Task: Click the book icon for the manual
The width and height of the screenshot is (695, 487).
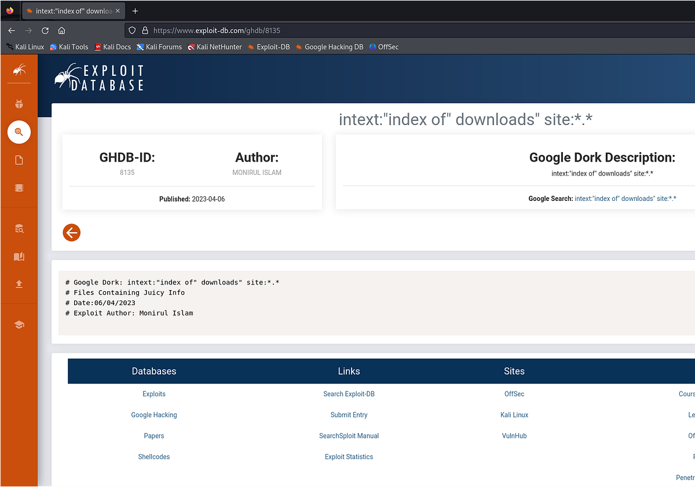Action: (x=19, y=257)
